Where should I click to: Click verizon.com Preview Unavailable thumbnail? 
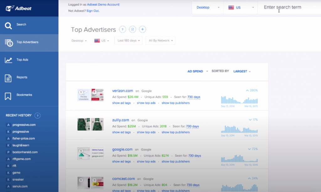(83, 95)
